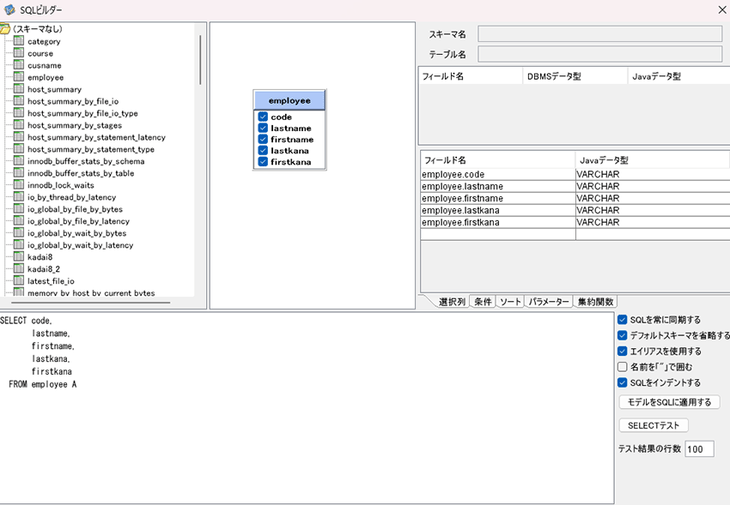Click the SQL text editor area
730x505 pixels.
tap(307, 408)
